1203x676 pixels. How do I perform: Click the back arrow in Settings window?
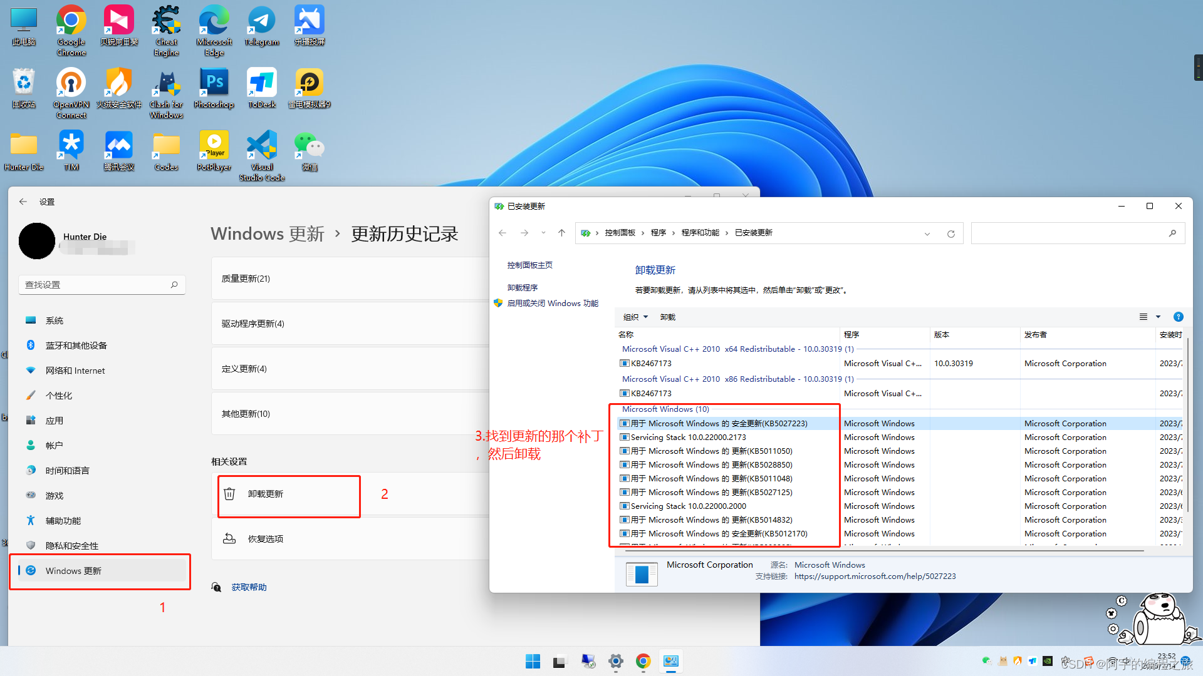point(23,202)
